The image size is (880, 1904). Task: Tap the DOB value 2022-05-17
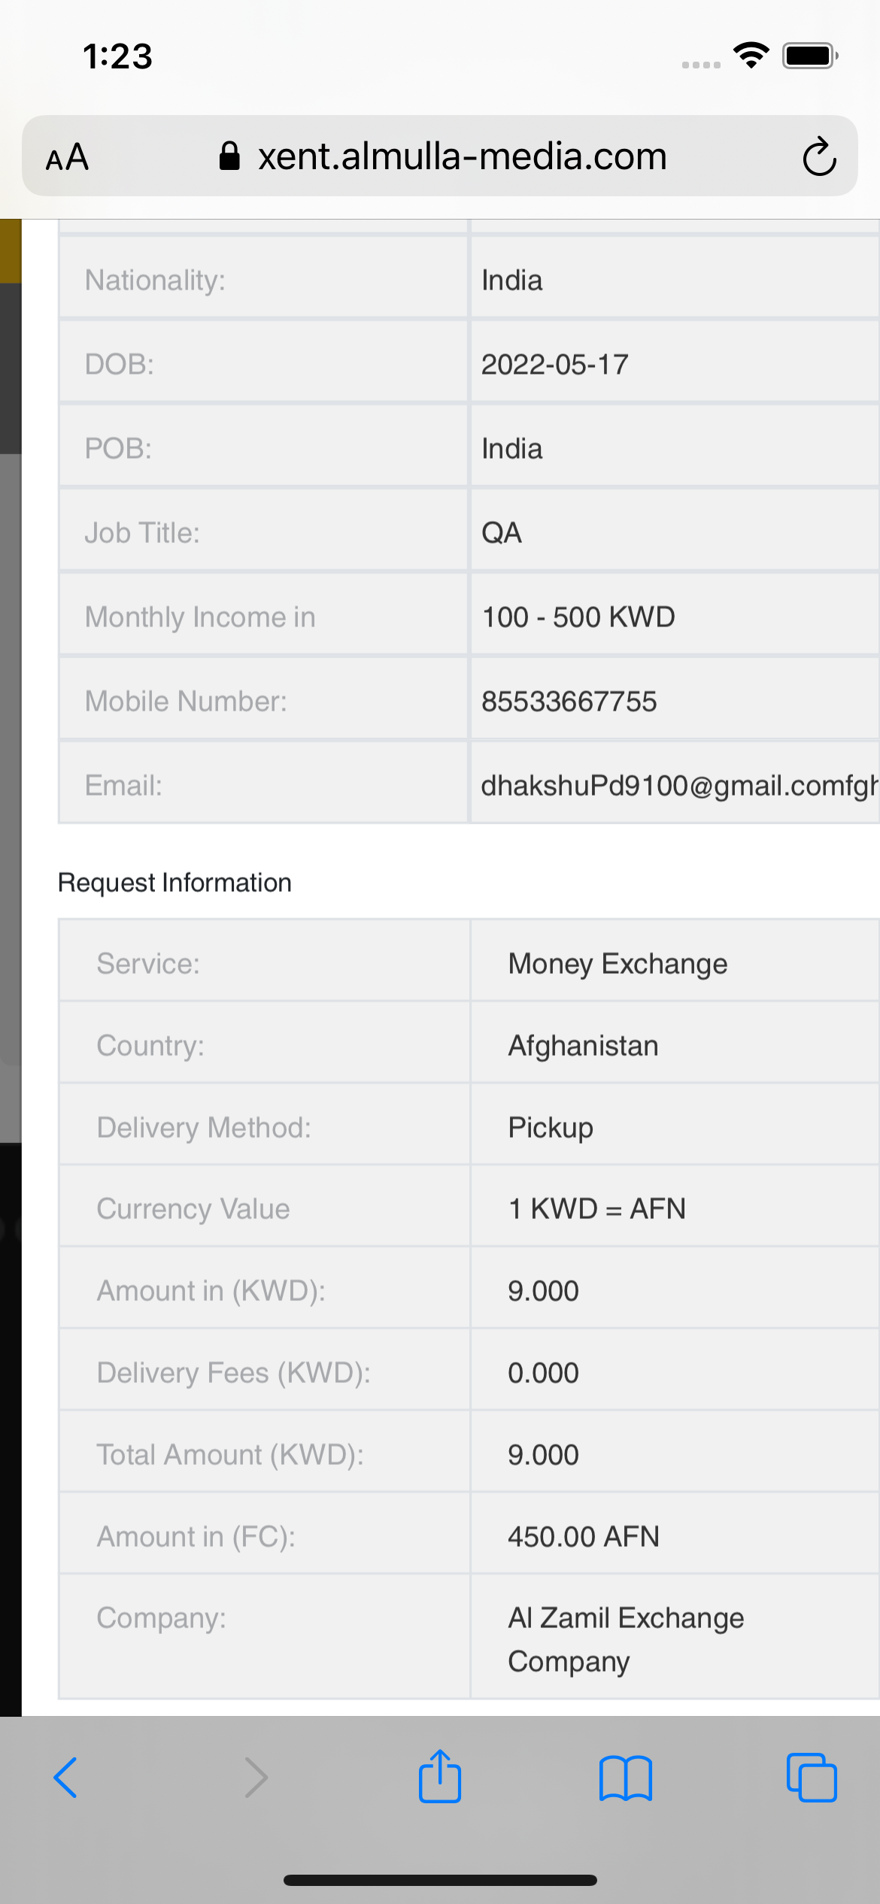[x=555, y=365]
